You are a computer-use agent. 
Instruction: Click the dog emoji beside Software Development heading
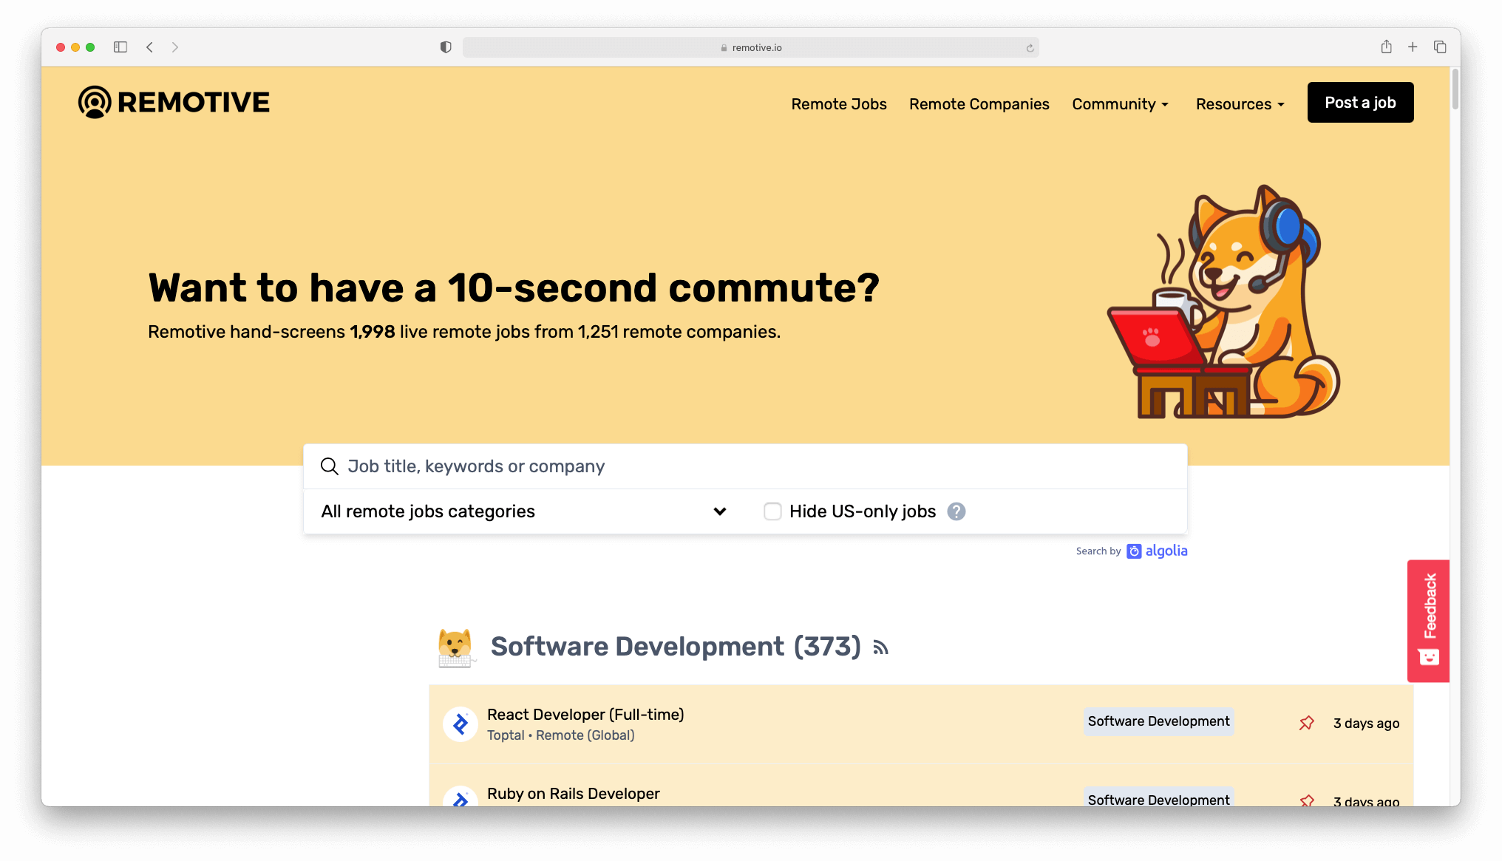coord(456,644)
